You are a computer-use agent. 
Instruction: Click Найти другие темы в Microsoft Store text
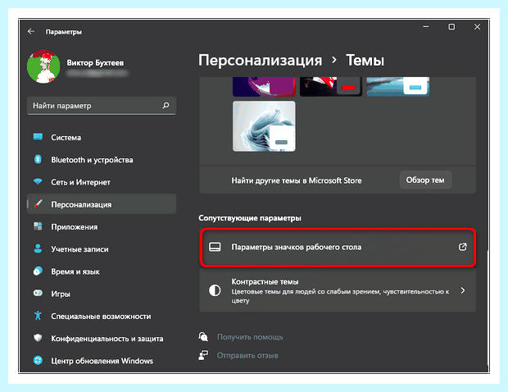coord(297,180)
